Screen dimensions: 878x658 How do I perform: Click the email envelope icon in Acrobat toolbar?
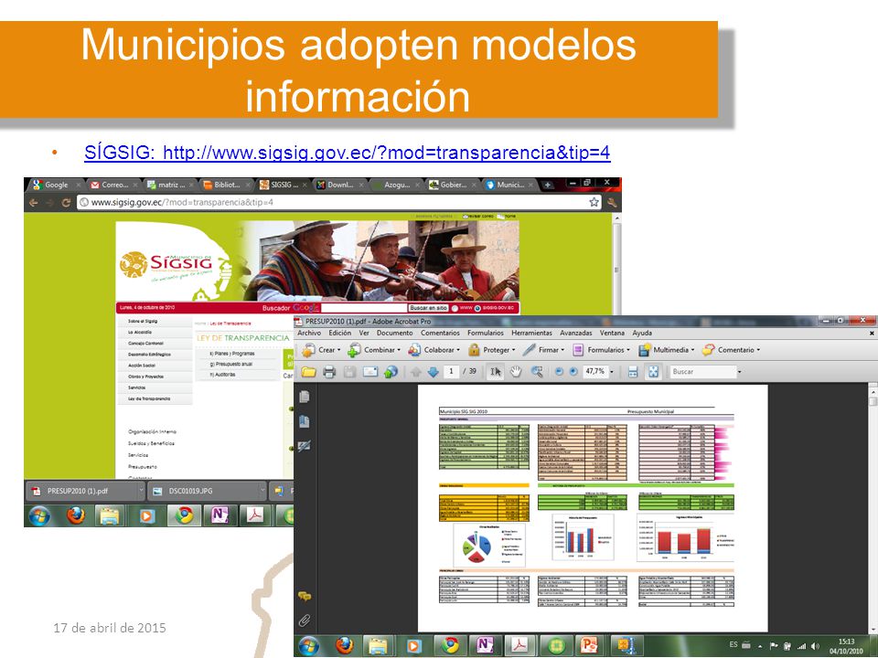click(370, 372)
